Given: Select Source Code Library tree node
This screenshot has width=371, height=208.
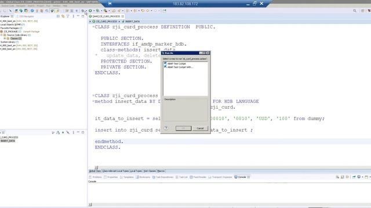Looking at the screenshot, I should coord(17,35).
